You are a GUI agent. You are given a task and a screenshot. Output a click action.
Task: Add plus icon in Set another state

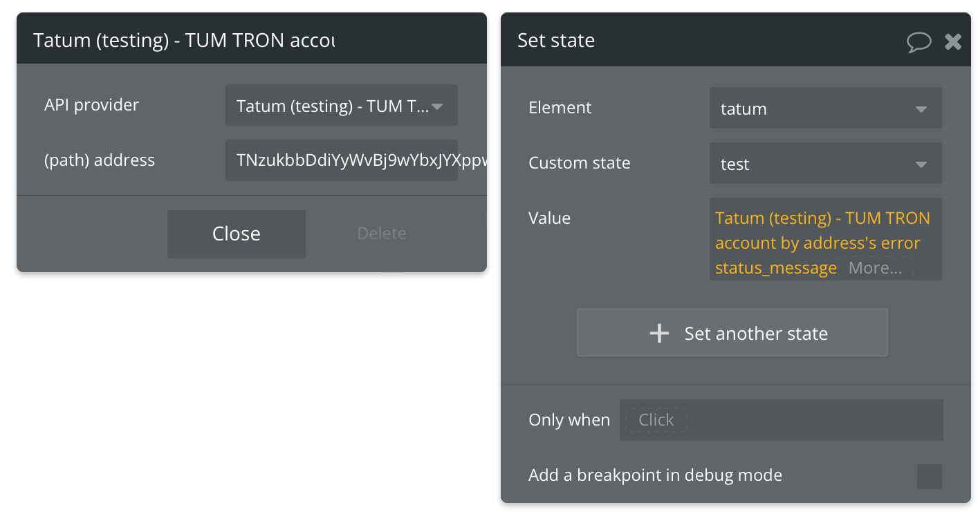click(659, 334)
